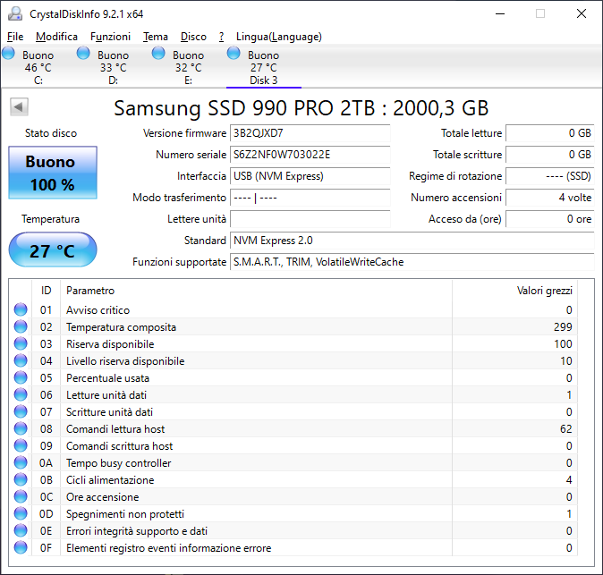This screenshot has height=575, width=603.
Task: Select the Percentuale usata parameter name
Action: (107, 378)
